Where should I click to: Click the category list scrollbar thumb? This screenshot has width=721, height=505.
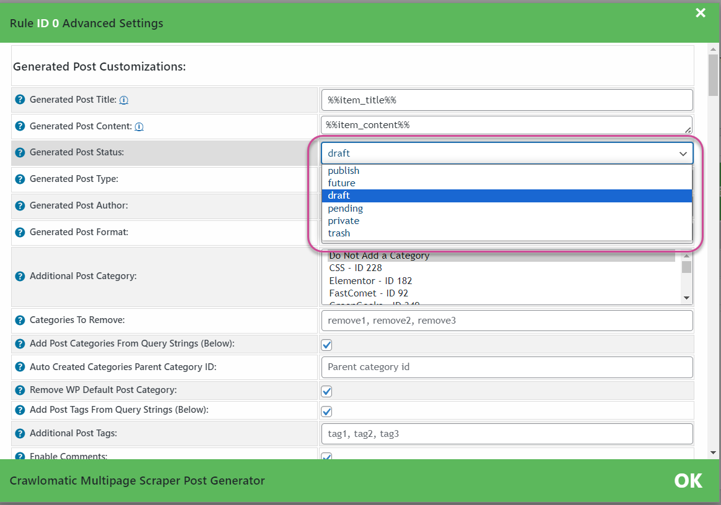point(686,267)
